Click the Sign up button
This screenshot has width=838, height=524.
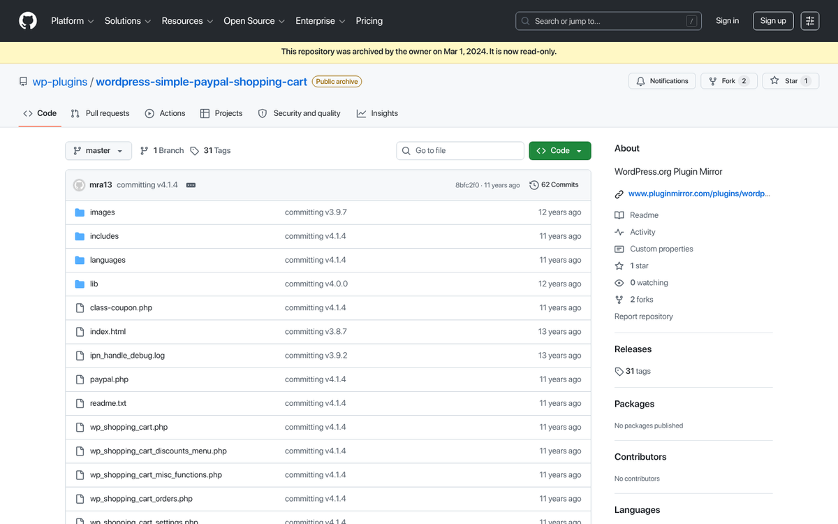(x=772, y=21)
